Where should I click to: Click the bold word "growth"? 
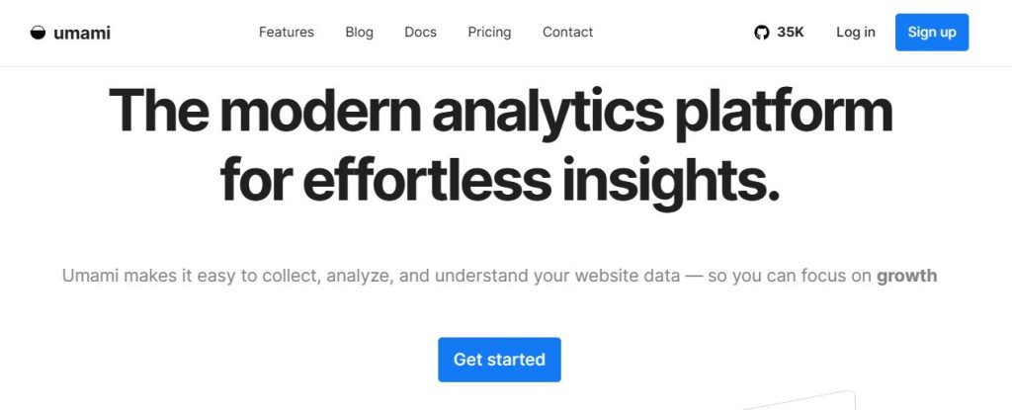906,276
